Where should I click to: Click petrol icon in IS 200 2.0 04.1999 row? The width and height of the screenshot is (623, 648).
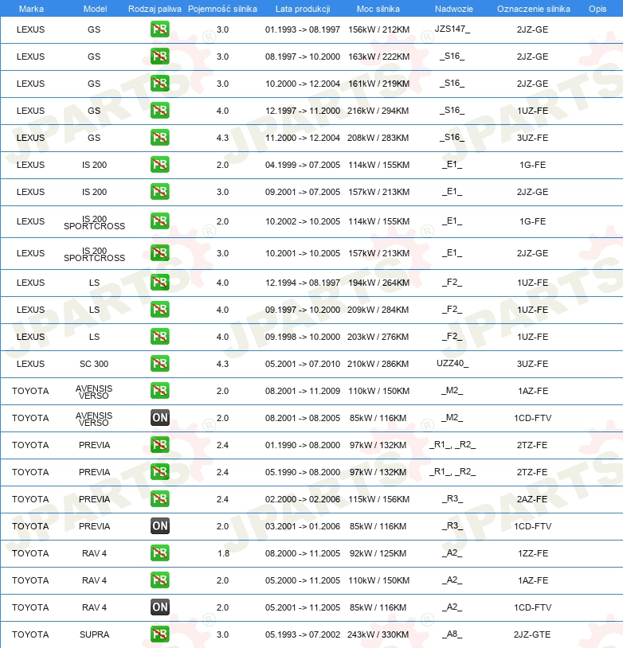point(159,165)
